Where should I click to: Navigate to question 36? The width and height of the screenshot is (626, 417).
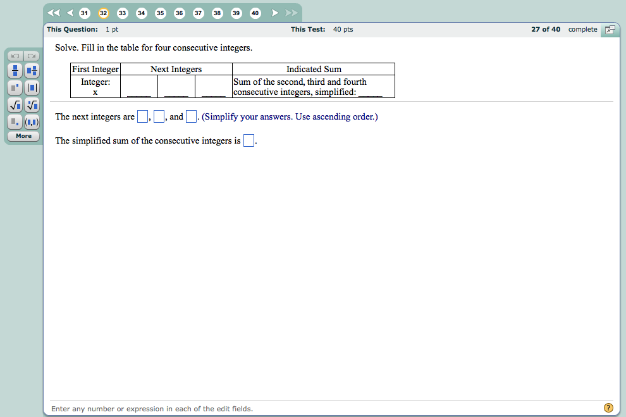coord(179,13)
